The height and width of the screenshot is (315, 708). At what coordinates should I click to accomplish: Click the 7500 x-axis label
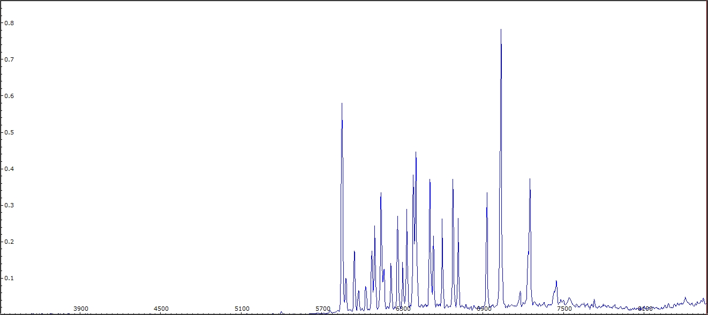point(564,309)
